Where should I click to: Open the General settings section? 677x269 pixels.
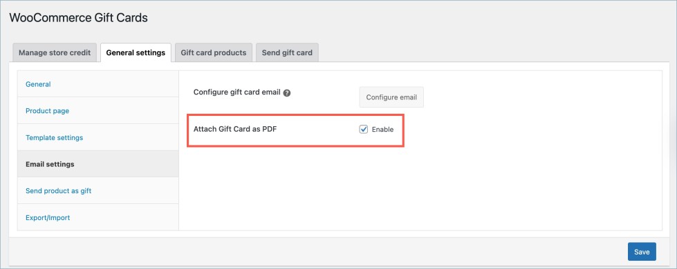click(x=98, y=84)
